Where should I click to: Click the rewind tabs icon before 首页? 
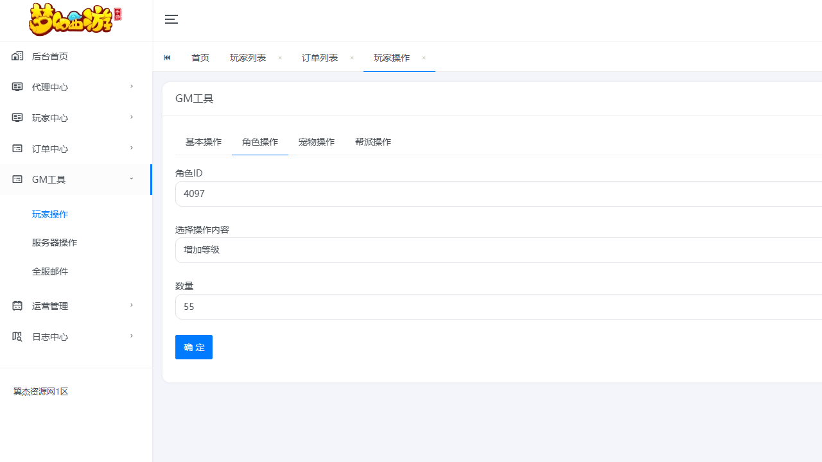click(x=167, y=58)
